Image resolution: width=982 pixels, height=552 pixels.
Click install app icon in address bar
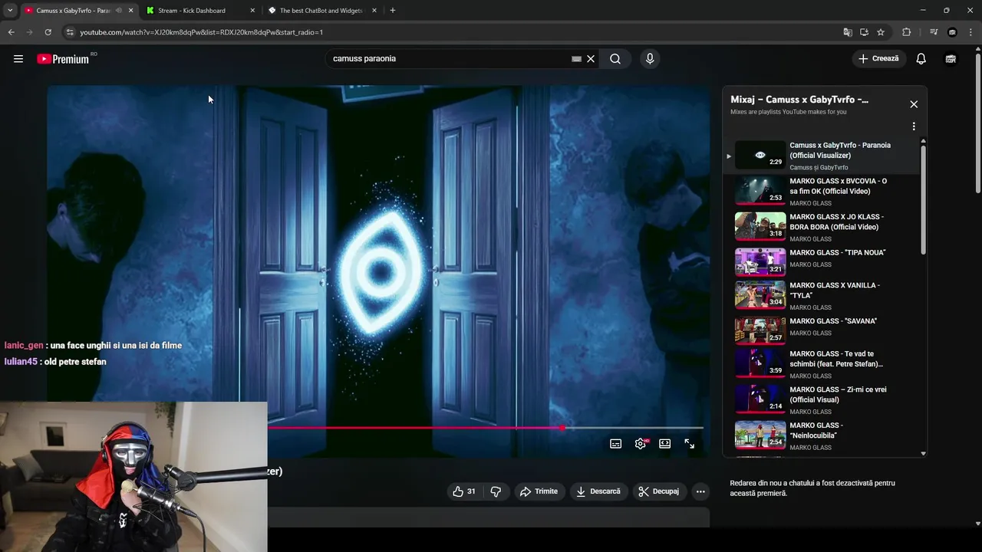[864, 32]
